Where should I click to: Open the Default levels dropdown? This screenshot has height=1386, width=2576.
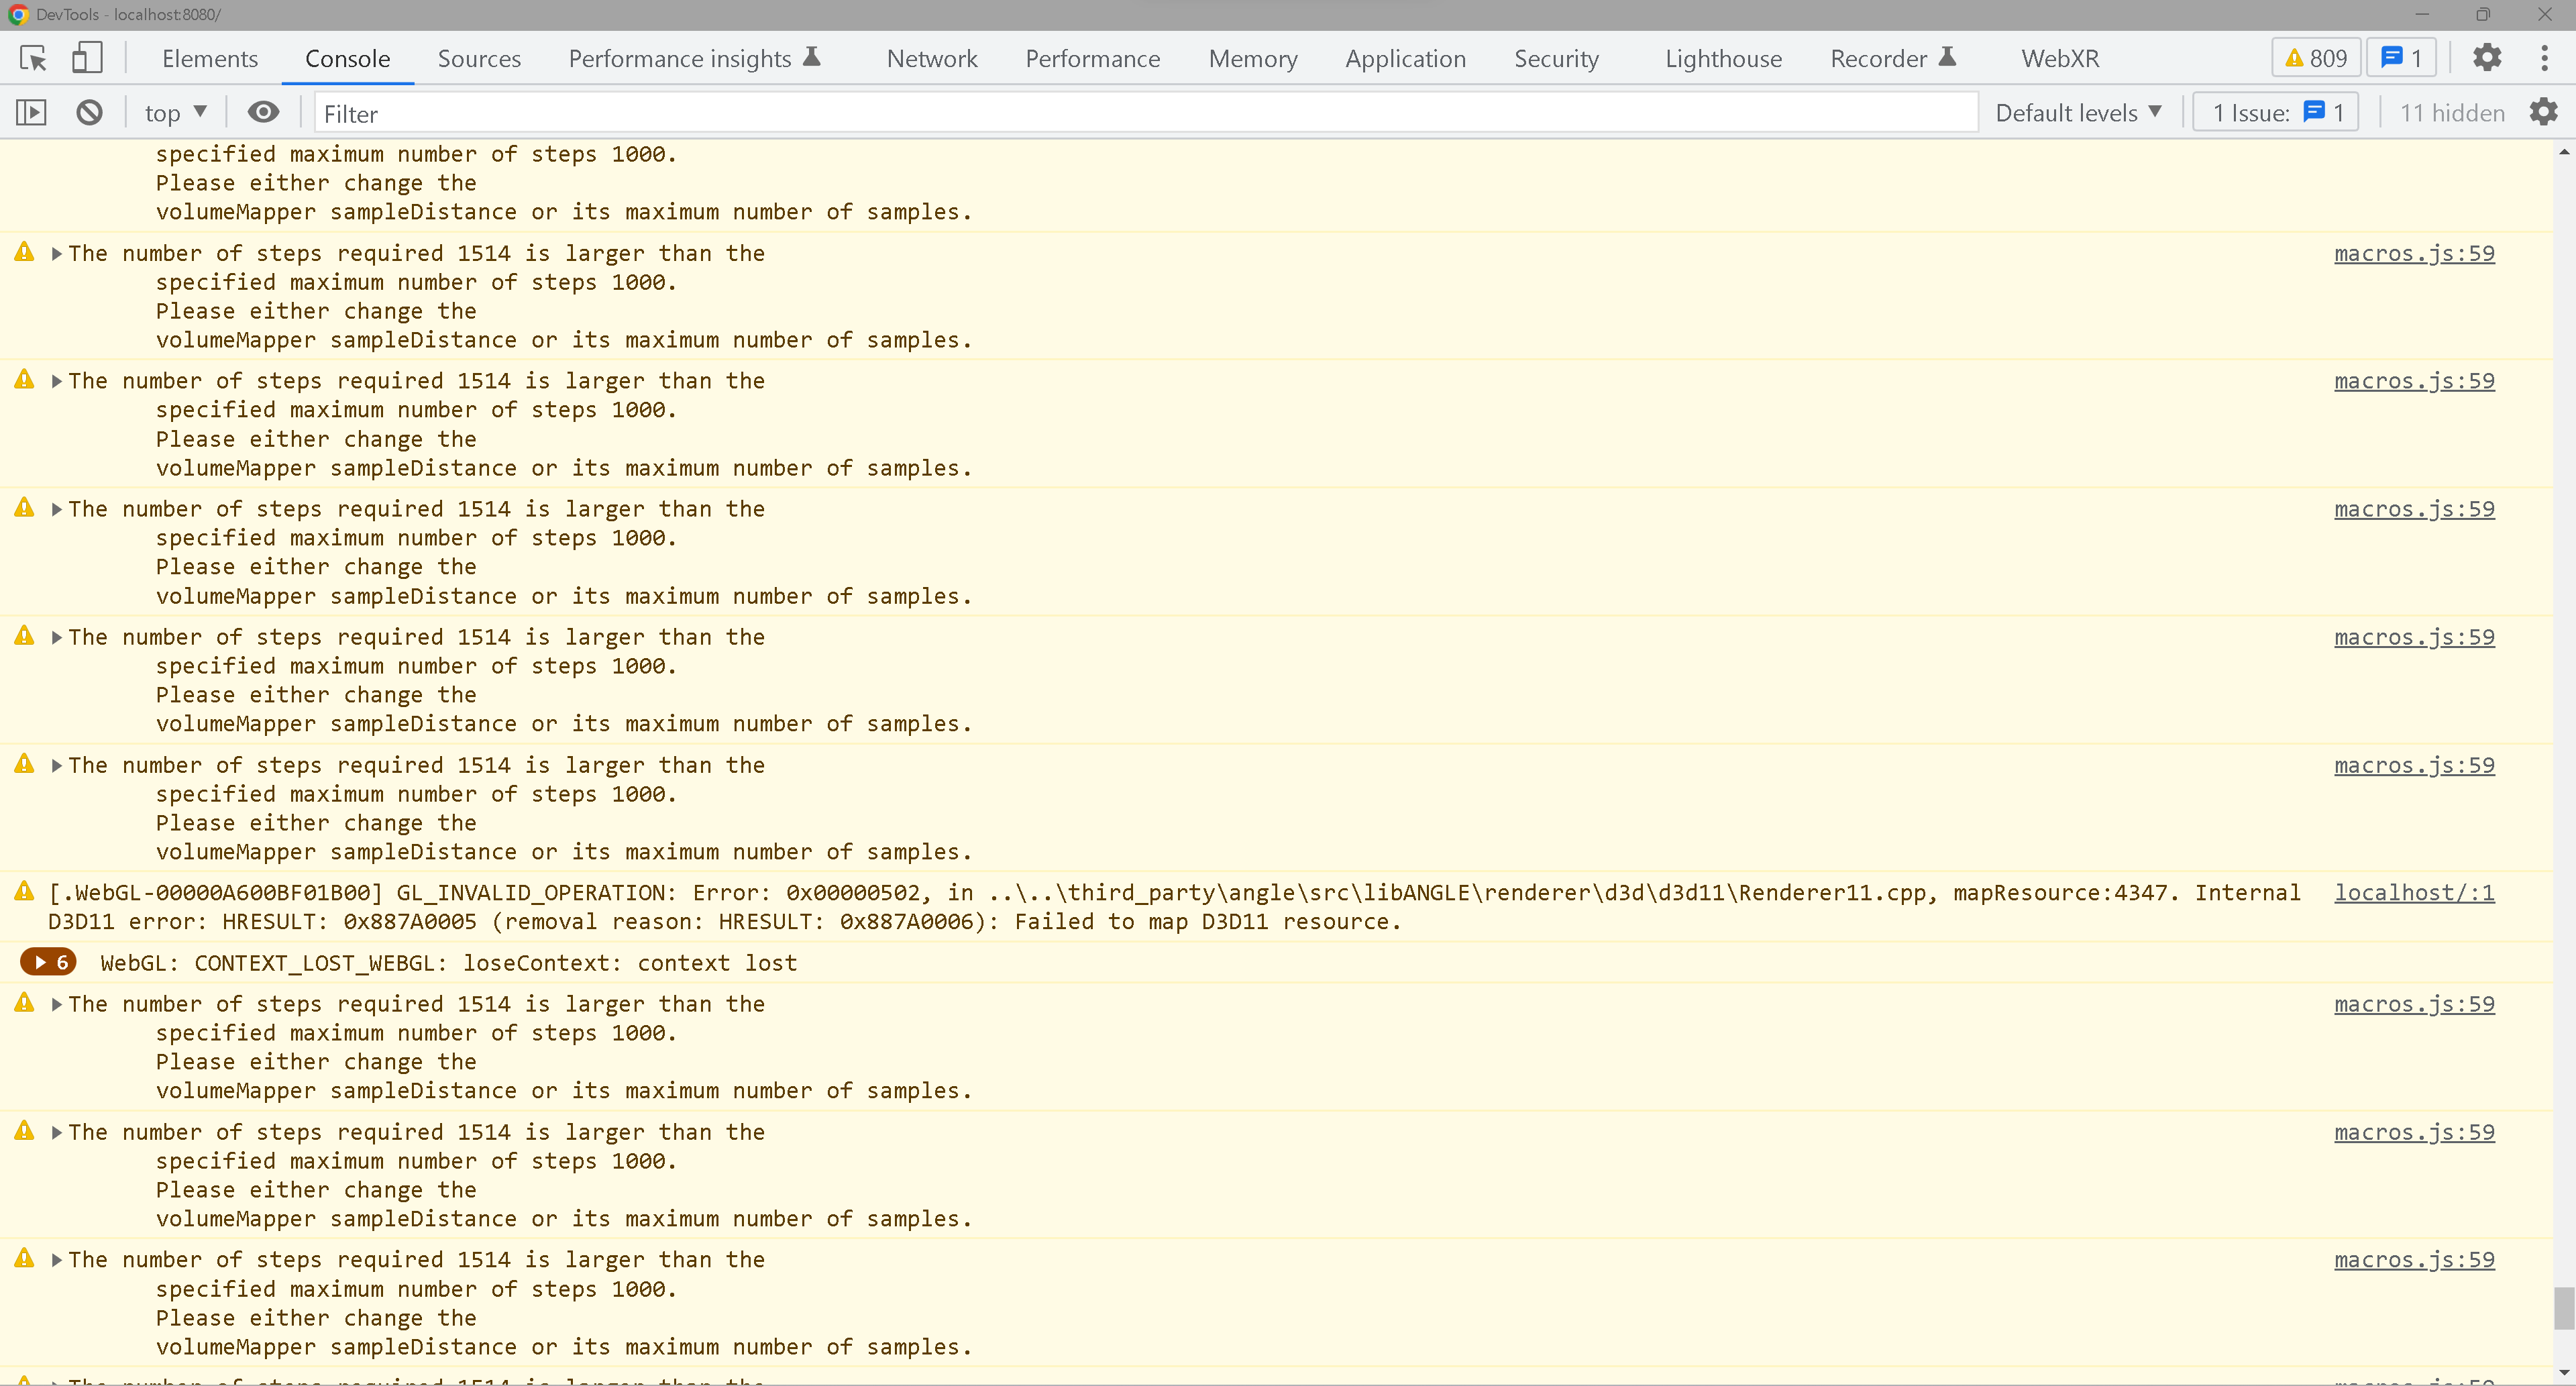tap(2079, 112)
